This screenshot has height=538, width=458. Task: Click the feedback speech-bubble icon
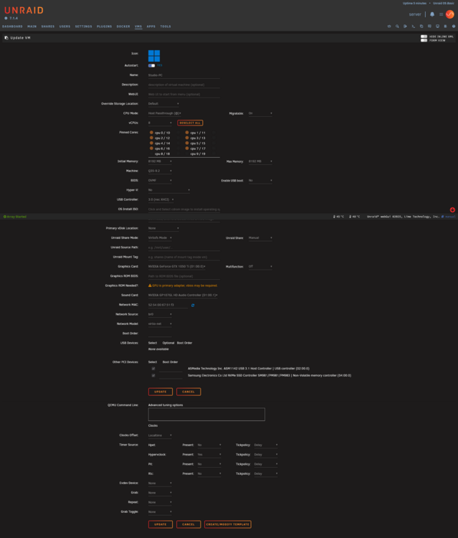point(429,27)
